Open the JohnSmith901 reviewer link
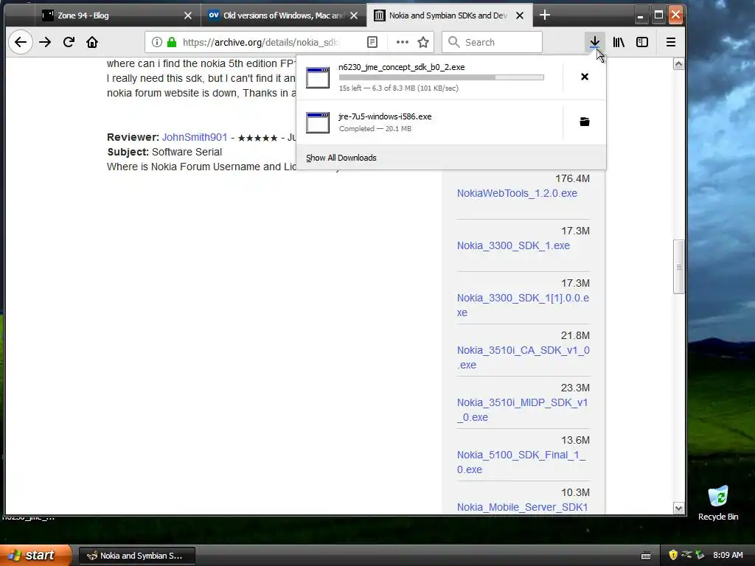Image resolution: width=755 pixels, height=566 pixels. click(x=195, y=137)
